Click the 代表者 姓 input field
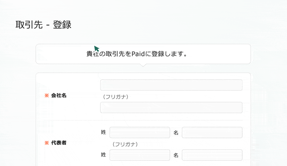The width and height of the screenshot is (287, 166). 140,133
